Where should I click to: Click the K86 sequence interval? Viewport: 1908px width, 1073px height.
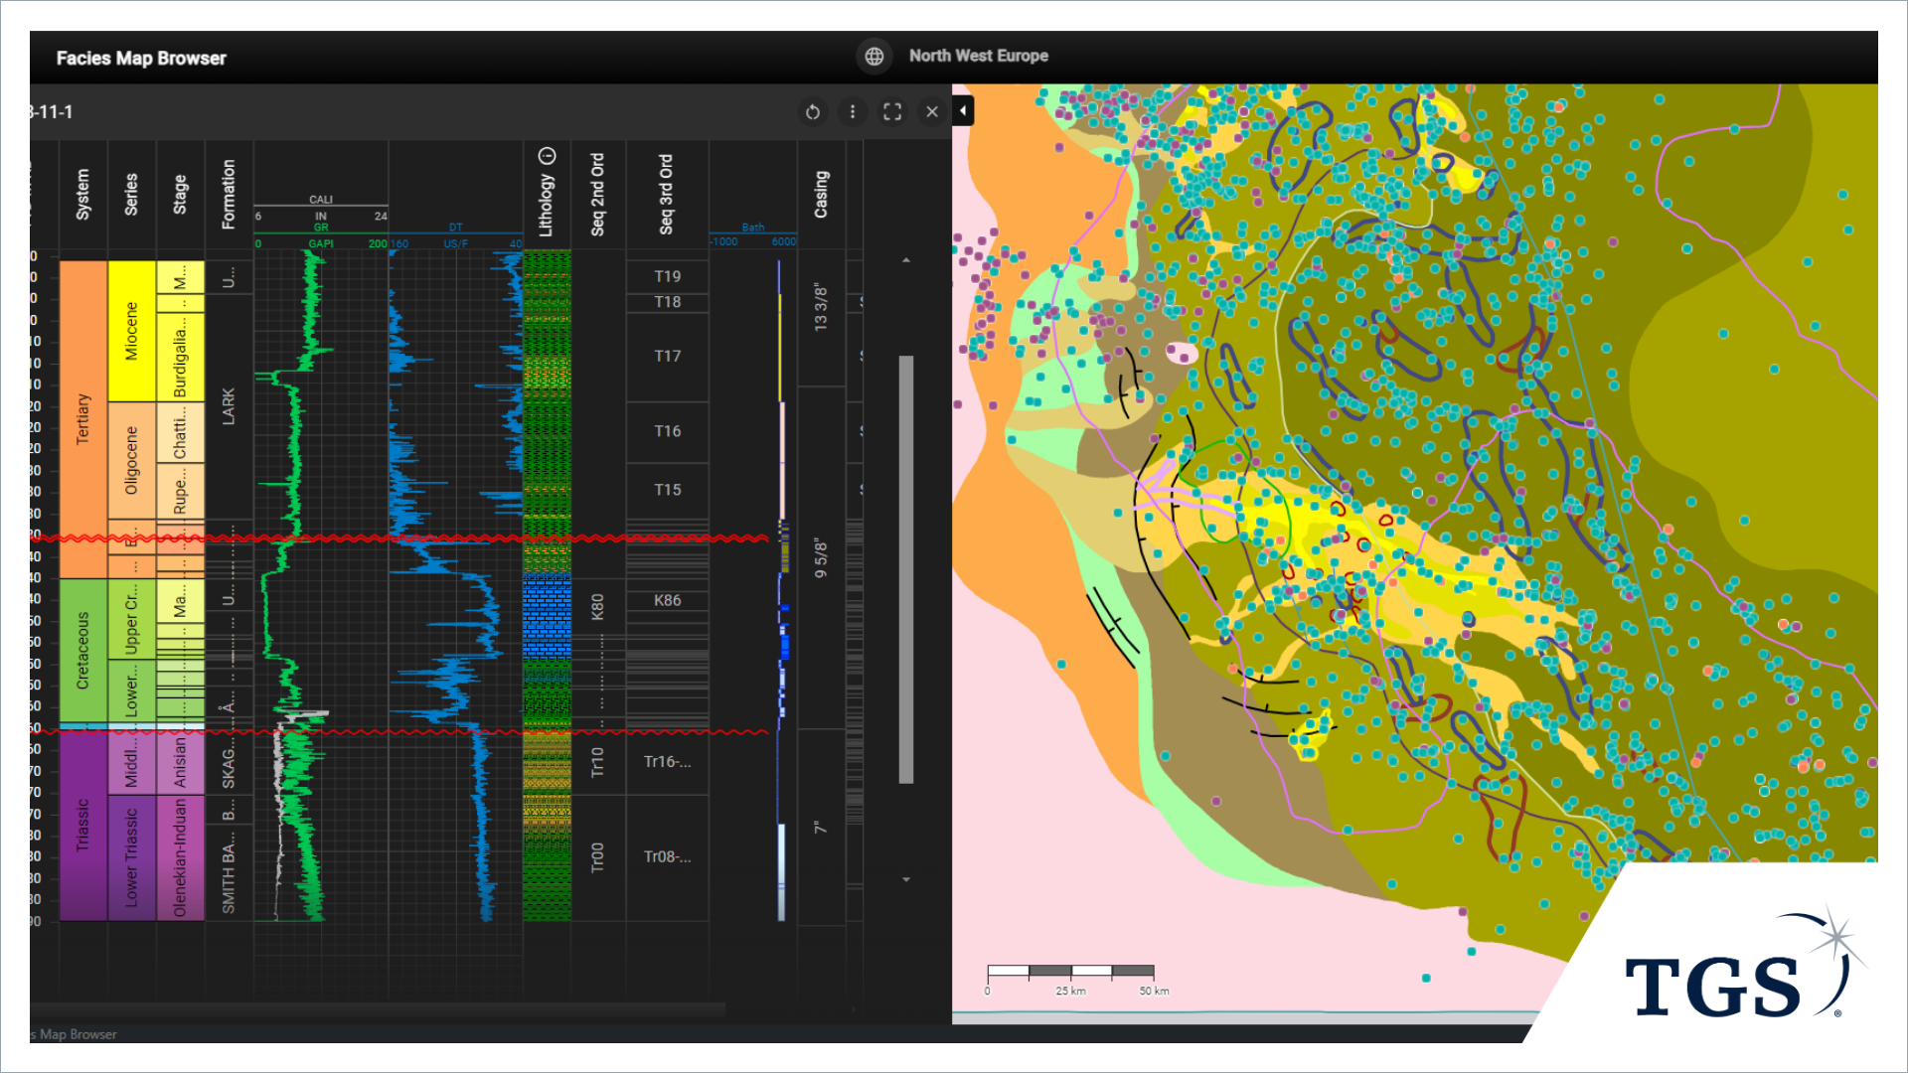pyautogui.click(x=667, y=601)
